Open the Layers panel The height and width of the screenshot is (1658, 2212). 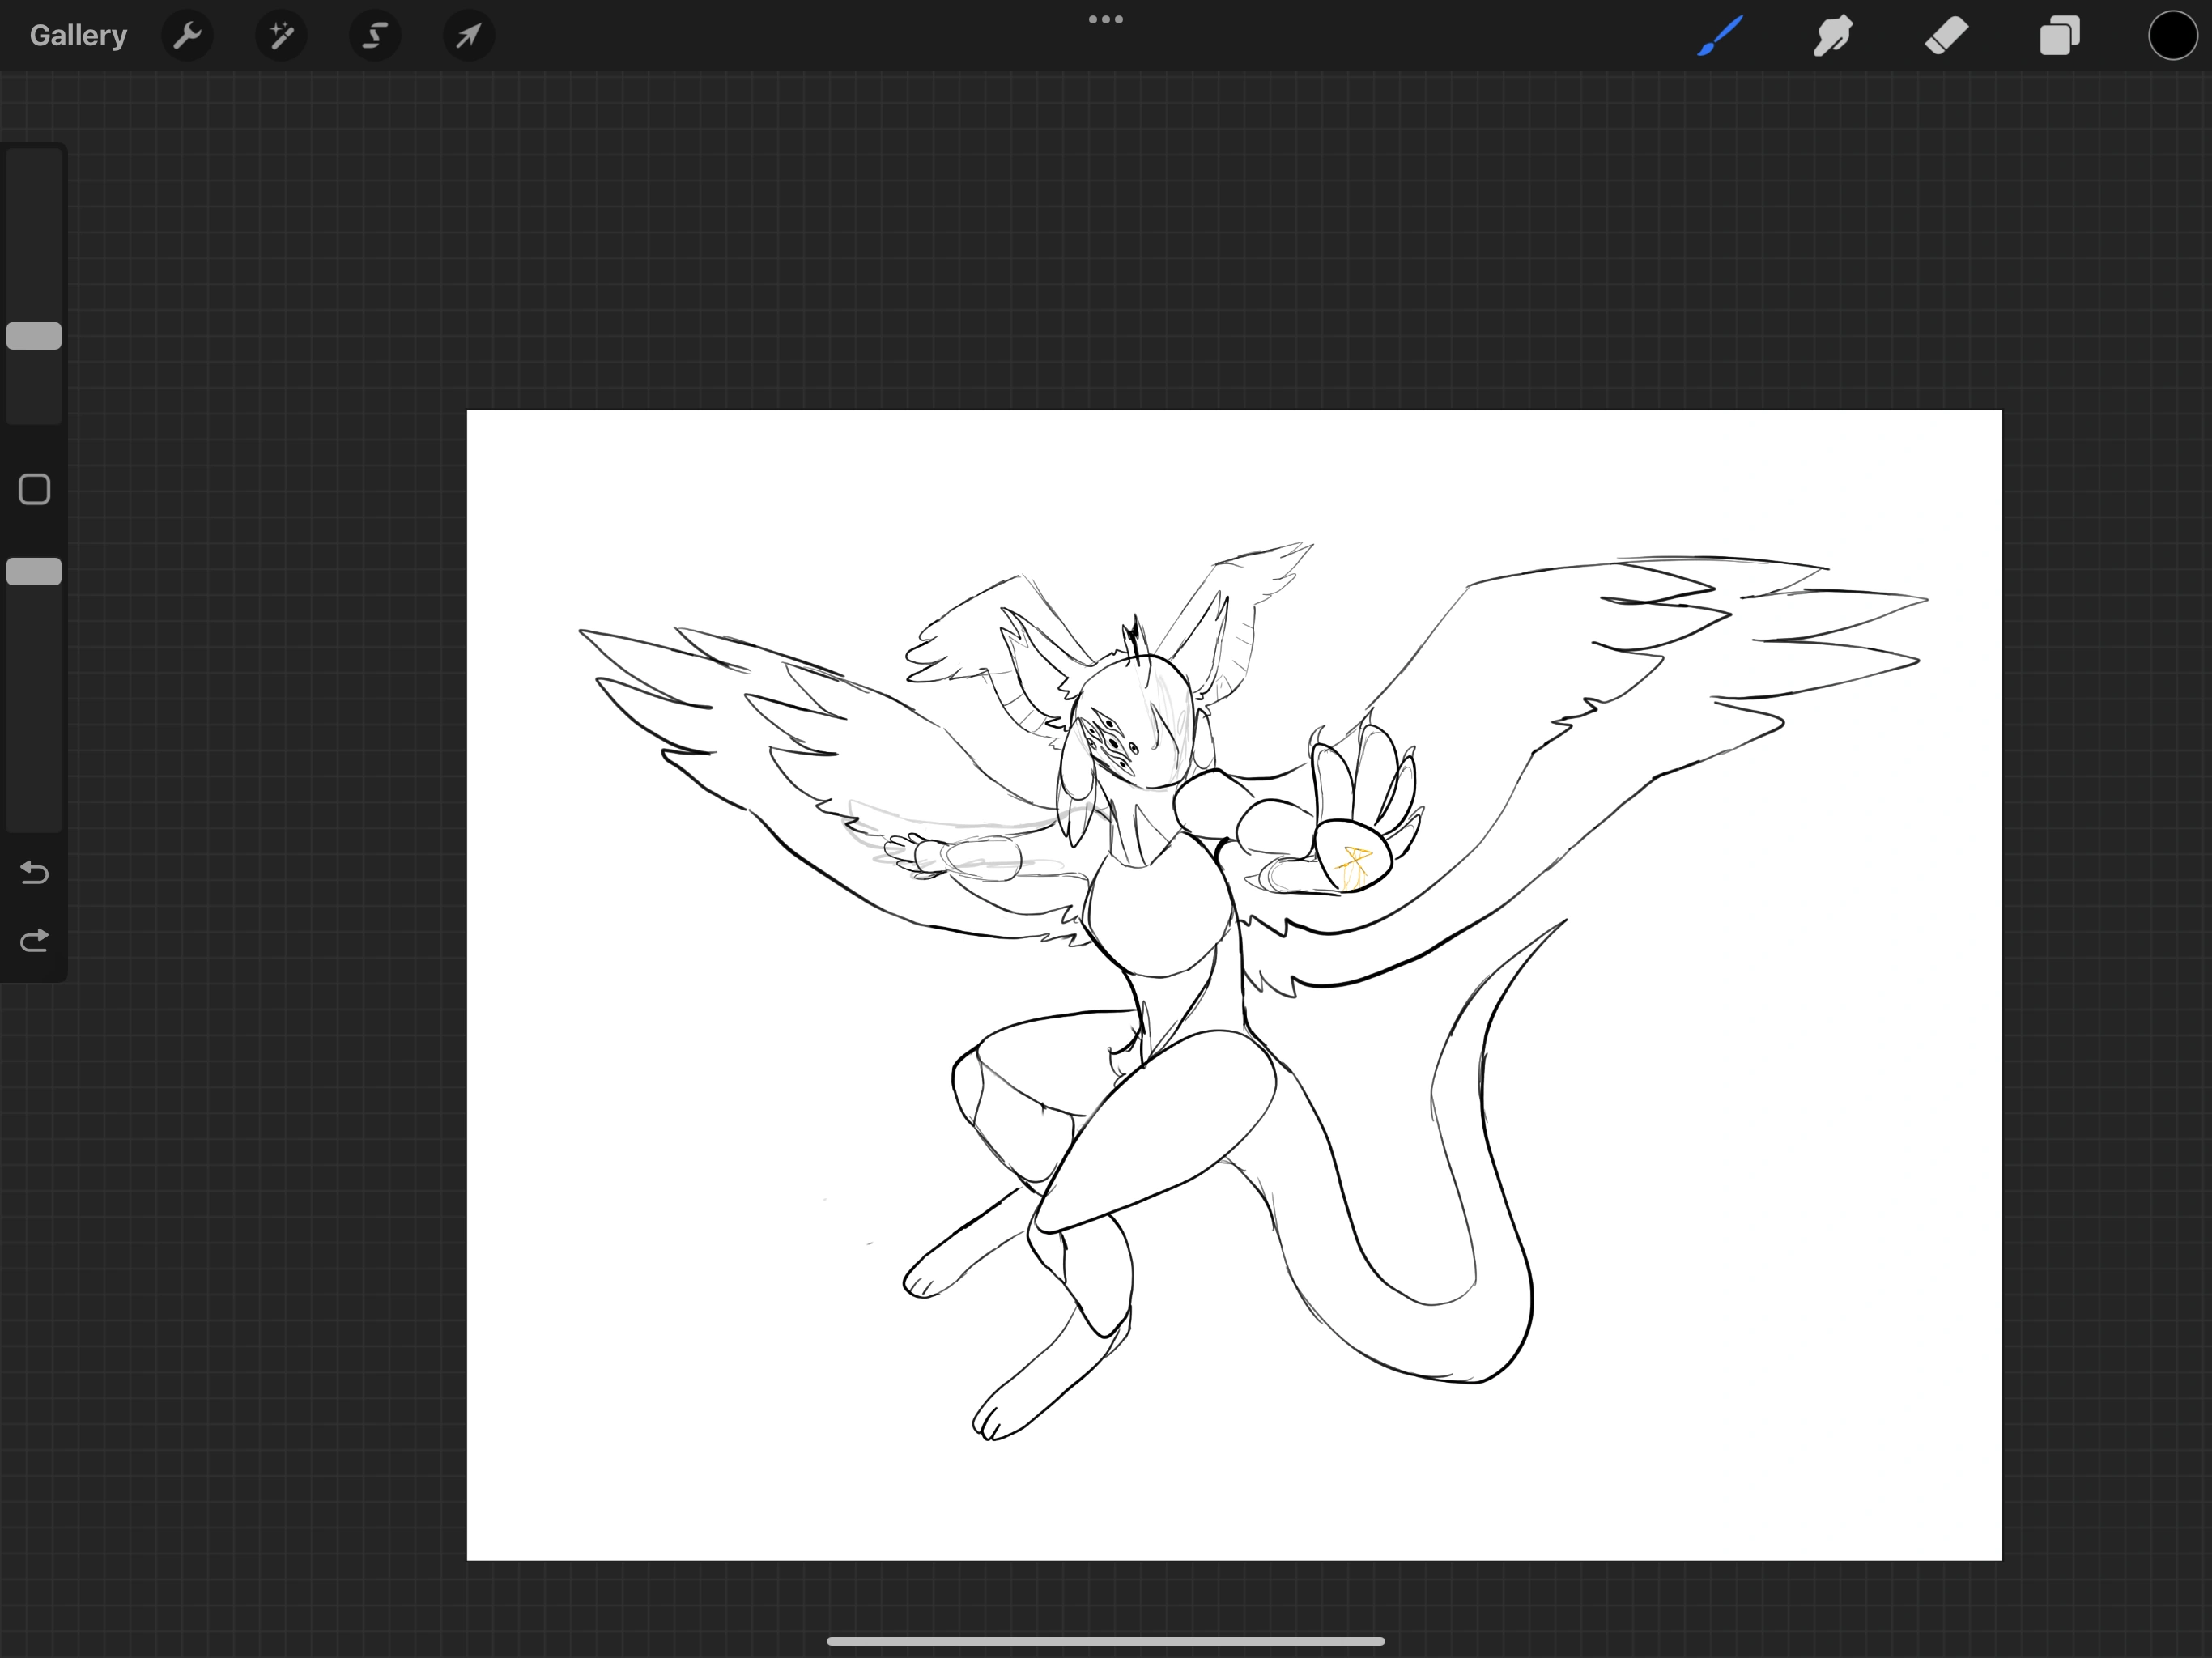2059,36
